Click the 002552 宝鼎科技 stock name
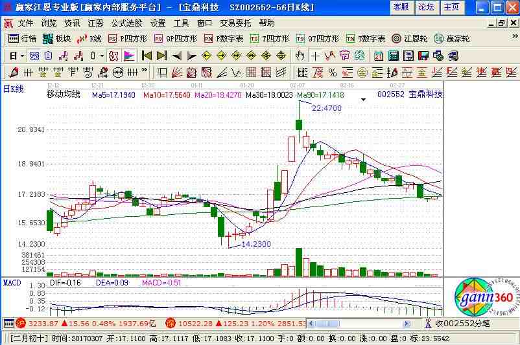The image size is (520, 345). [x=410, y=95]
